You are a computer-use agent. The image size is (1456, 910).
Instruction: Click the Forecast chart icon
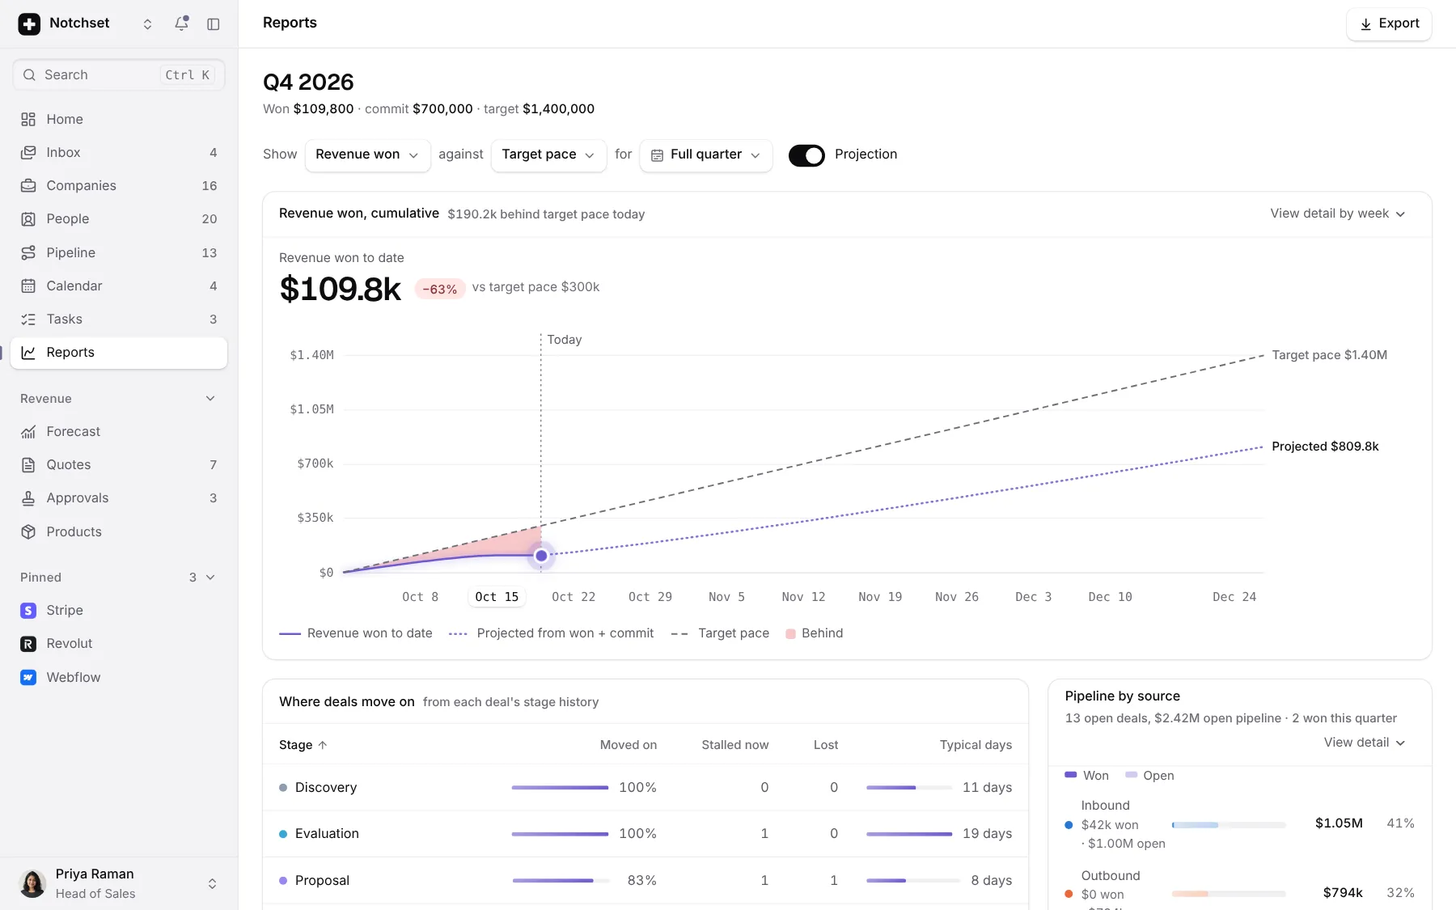(x=28, y=431)
